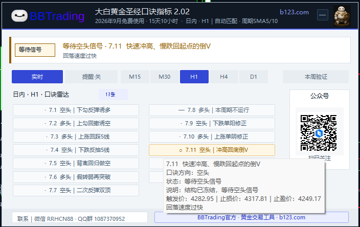Open the b123.com link in header

coord(294,12)
